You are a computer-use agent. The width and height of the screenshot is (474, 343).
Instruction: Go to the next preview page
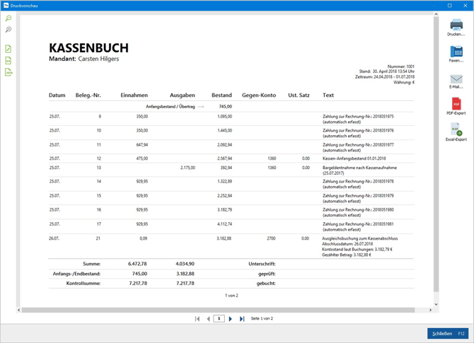click(x=231, y=319)
